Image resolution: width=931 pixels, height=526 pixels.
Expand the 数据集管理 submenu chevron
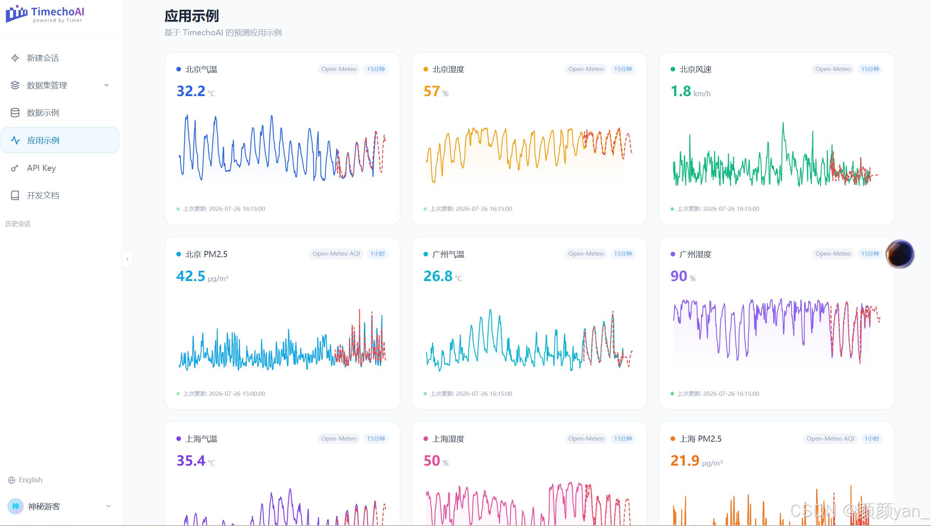pyautogui.click(x=106, y=85)
